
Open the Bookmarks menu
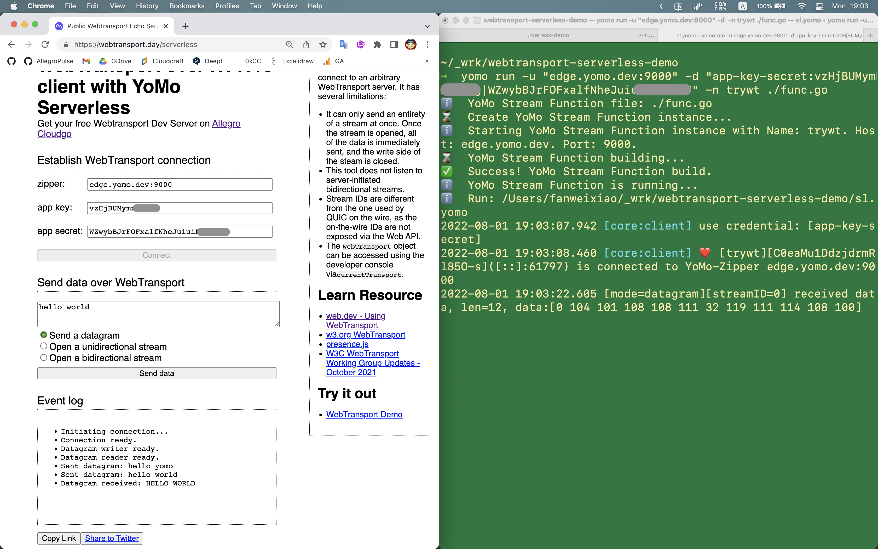(x=187, y=6)
